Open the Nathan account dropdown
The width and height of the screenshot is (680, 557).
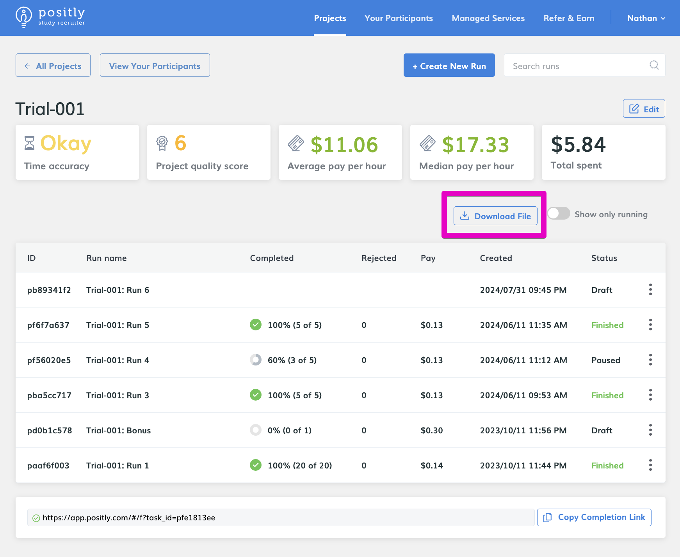[x=646, y=18]
